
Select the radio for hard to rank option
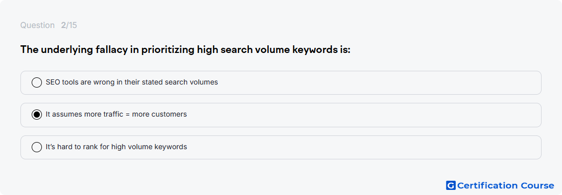click(x=37, y=147)
